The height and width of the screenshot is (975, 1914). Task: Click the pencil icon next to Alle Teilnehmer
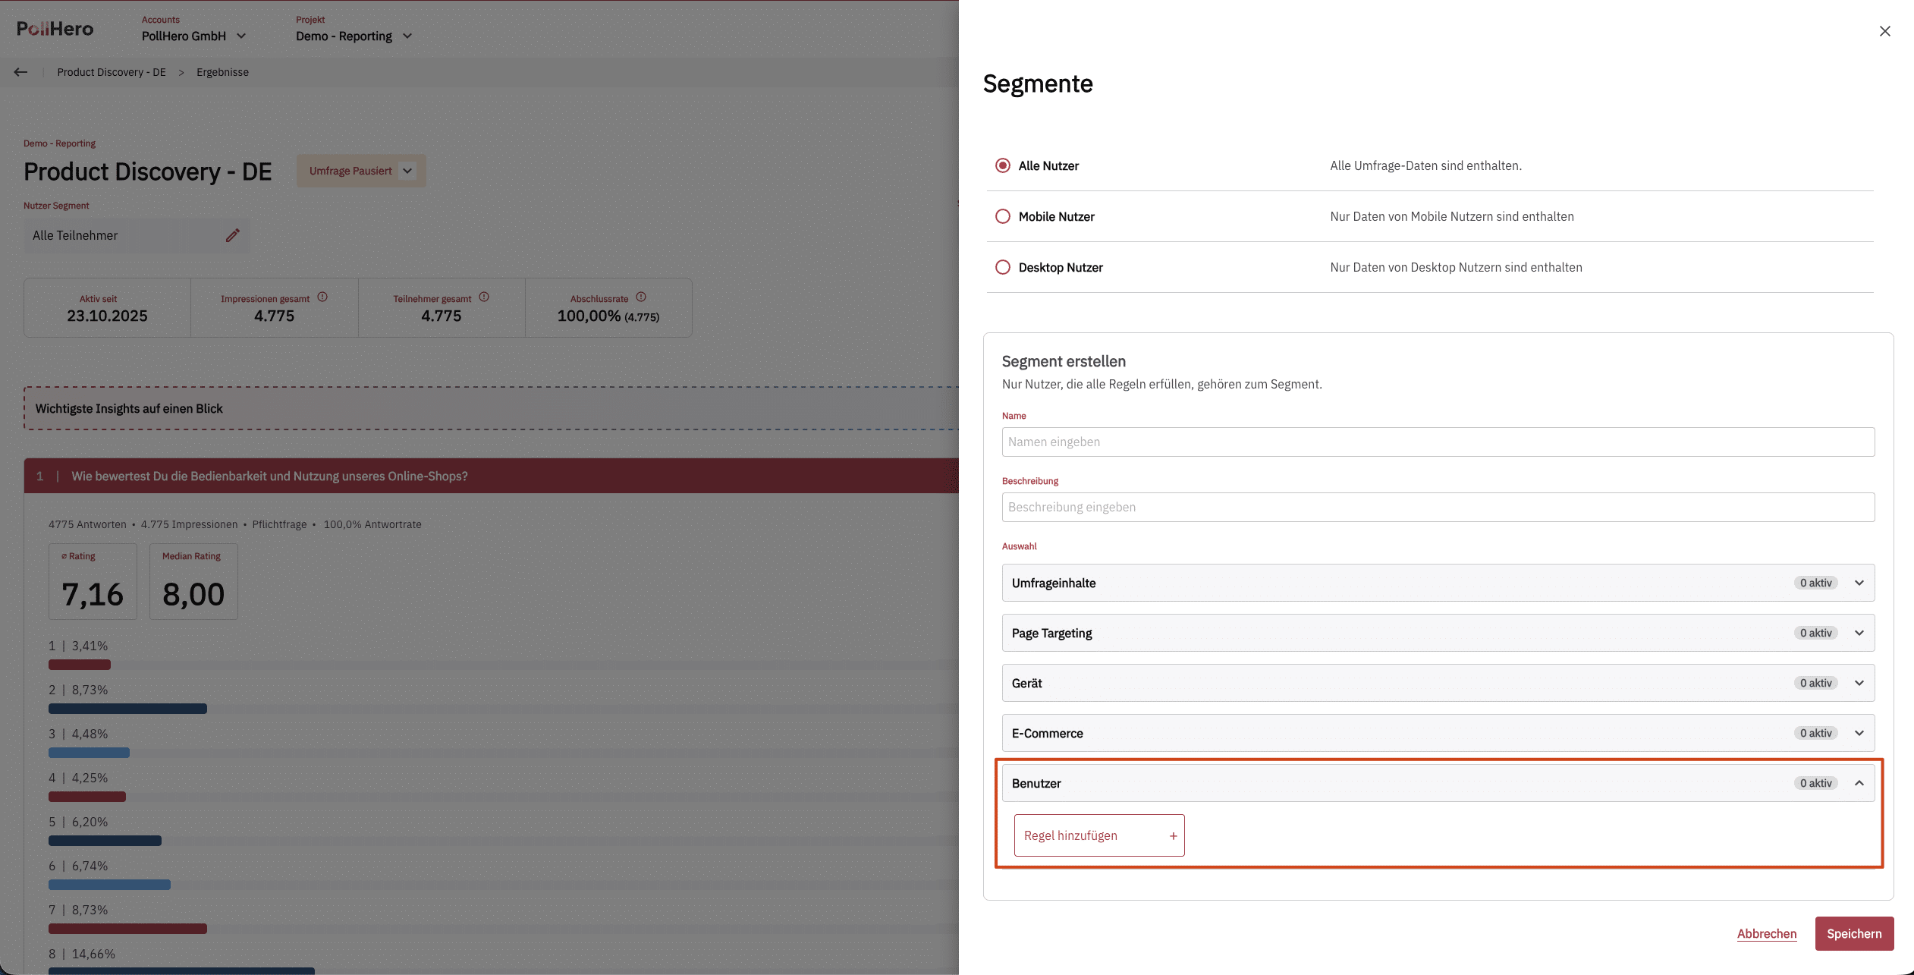(233, 235)
